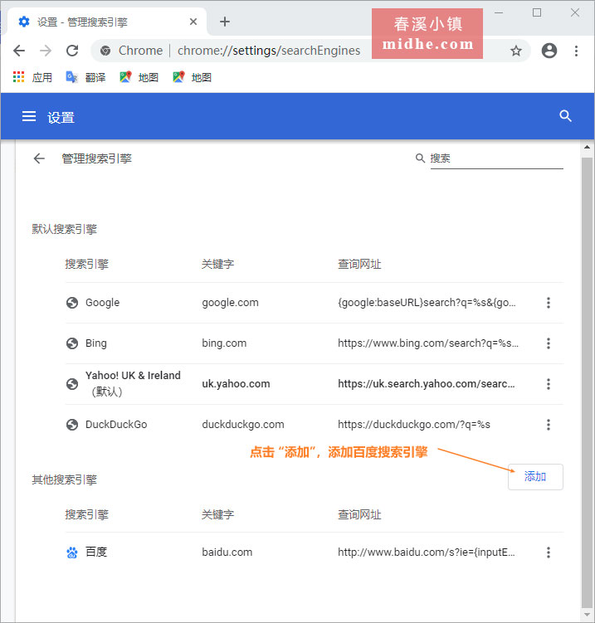Click the duckduckgo.com keyword
595x623 pixels.
point(243,425)
